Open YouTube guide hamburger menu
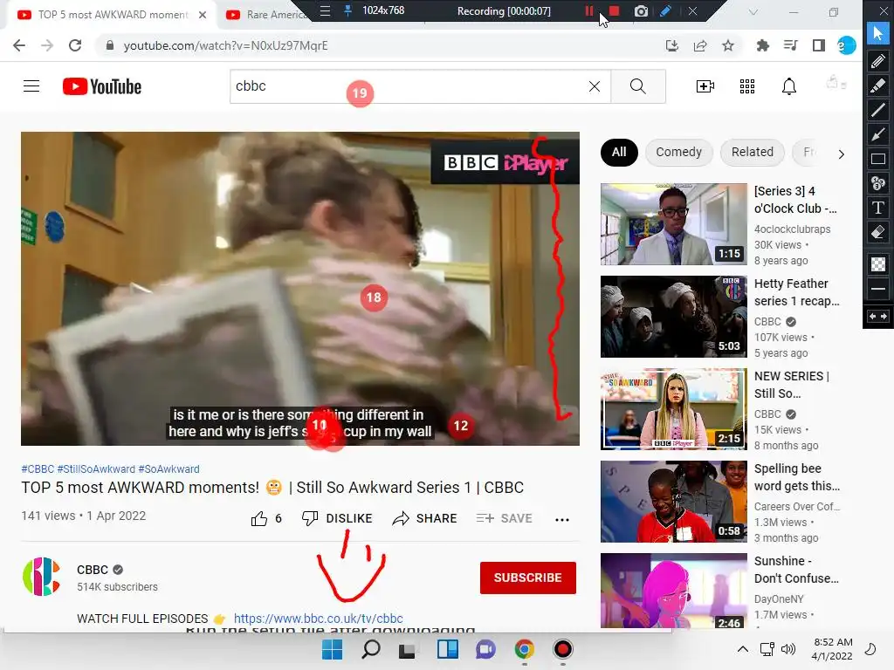Image resolution: width=894 pixels, height=670 pixels. click(31, 86)
